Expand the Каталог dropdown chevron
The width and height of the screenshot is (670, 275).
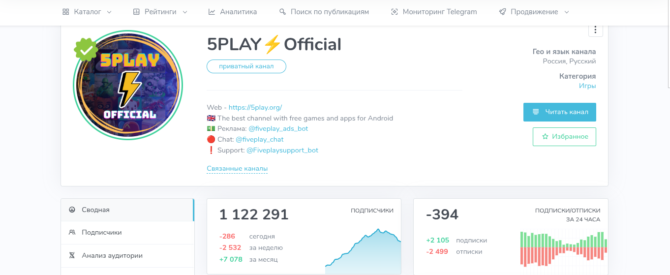(109, 12)
